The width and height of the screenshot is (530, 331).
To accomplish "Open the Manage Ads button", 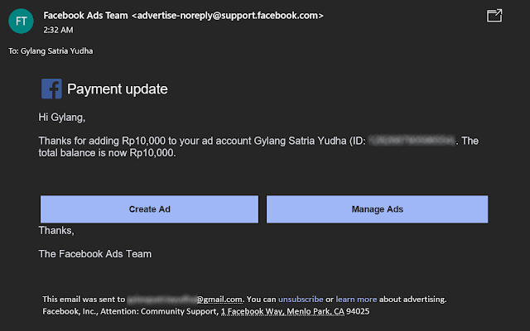I will [x=378, y=209].
